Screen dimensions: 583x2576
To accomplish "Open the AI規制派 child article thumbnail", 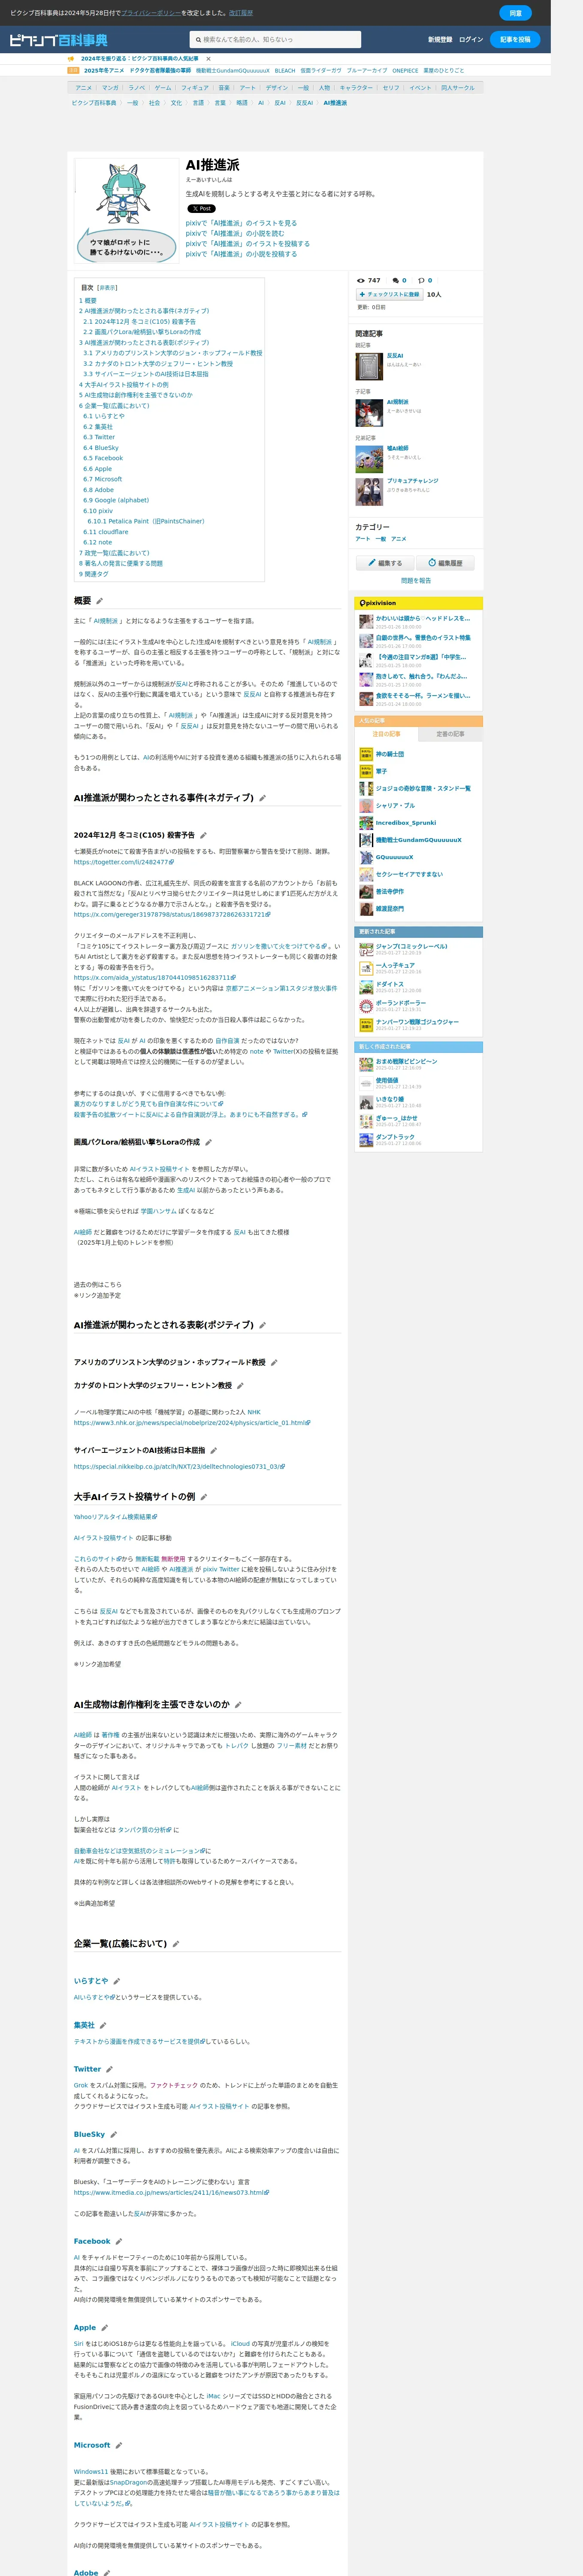I will pyautogui.click(x=369, y=412).
